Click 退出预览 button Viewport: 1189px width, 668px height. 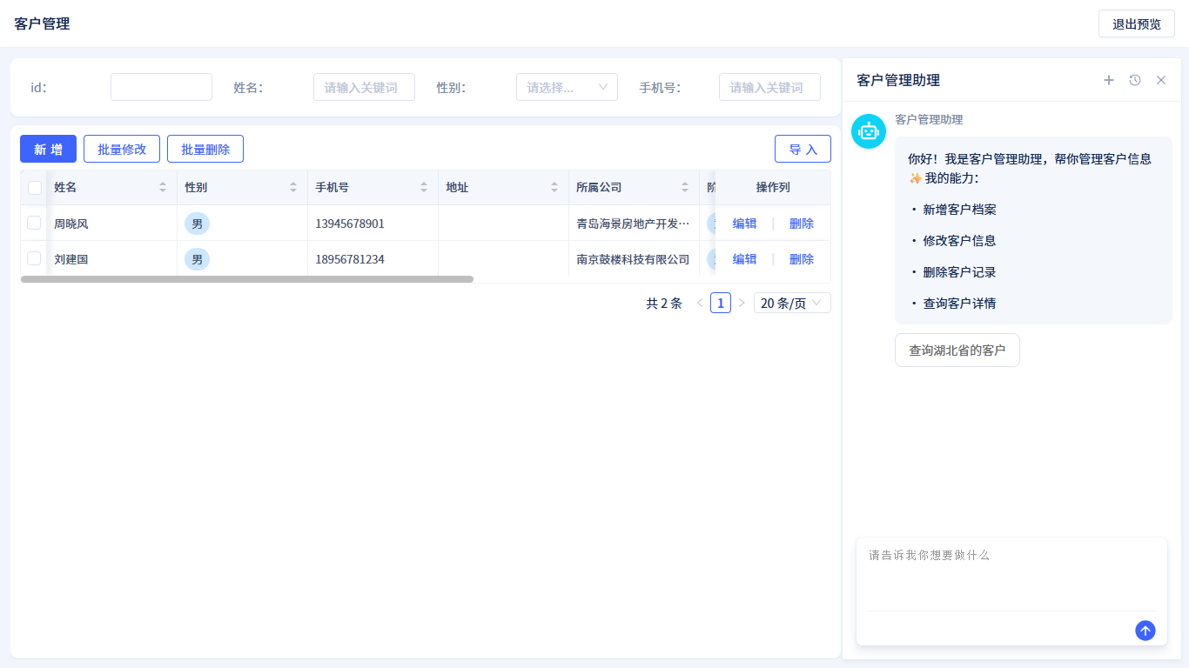1137,23
